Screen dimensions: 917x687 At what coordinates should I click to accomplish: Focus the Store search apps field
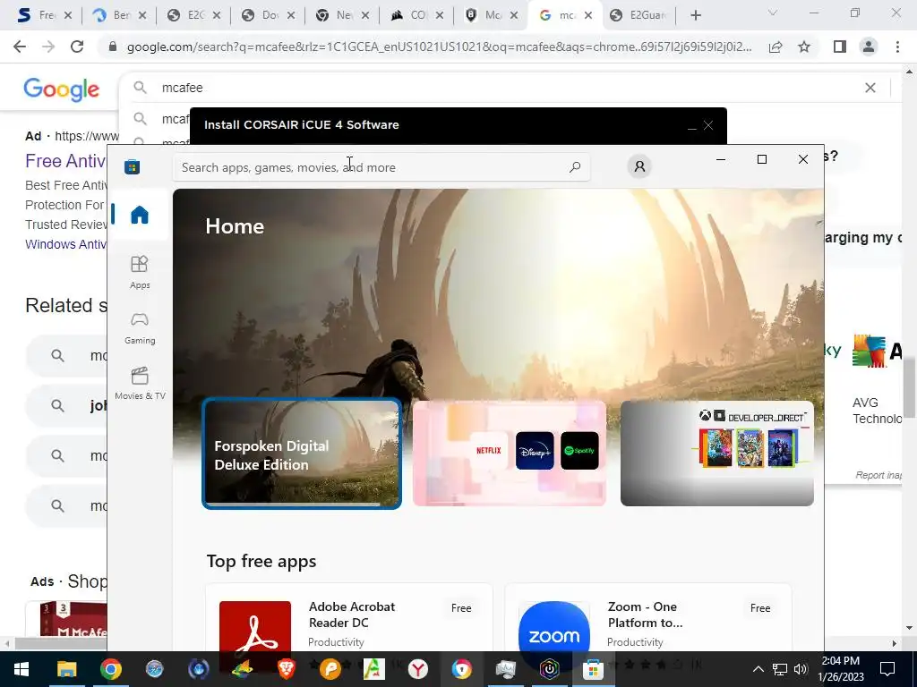click(x=381, y=167)
